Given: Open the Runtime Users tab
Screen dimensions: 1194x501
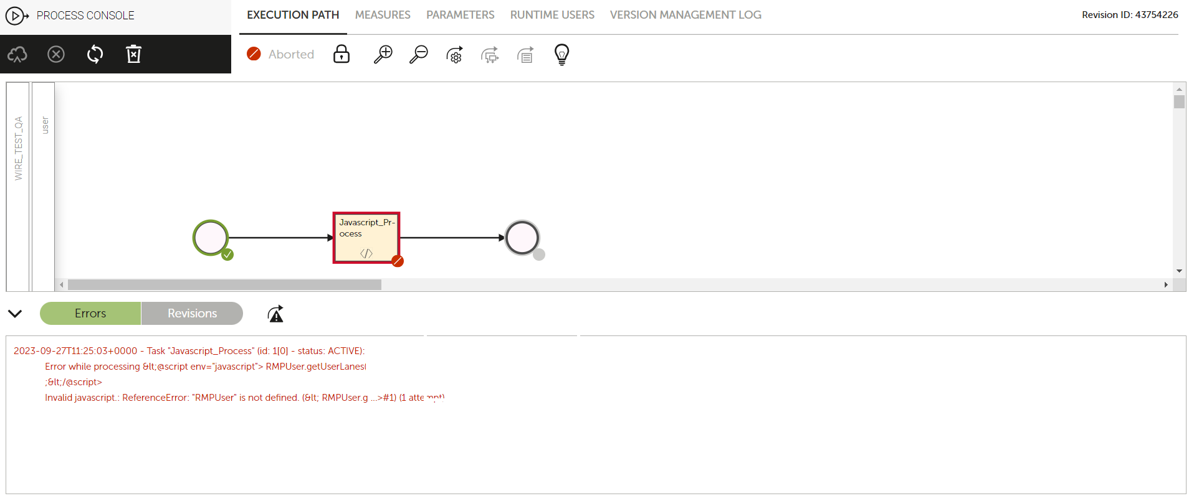Looking at the screenshot, I should [x=552, y=15].
